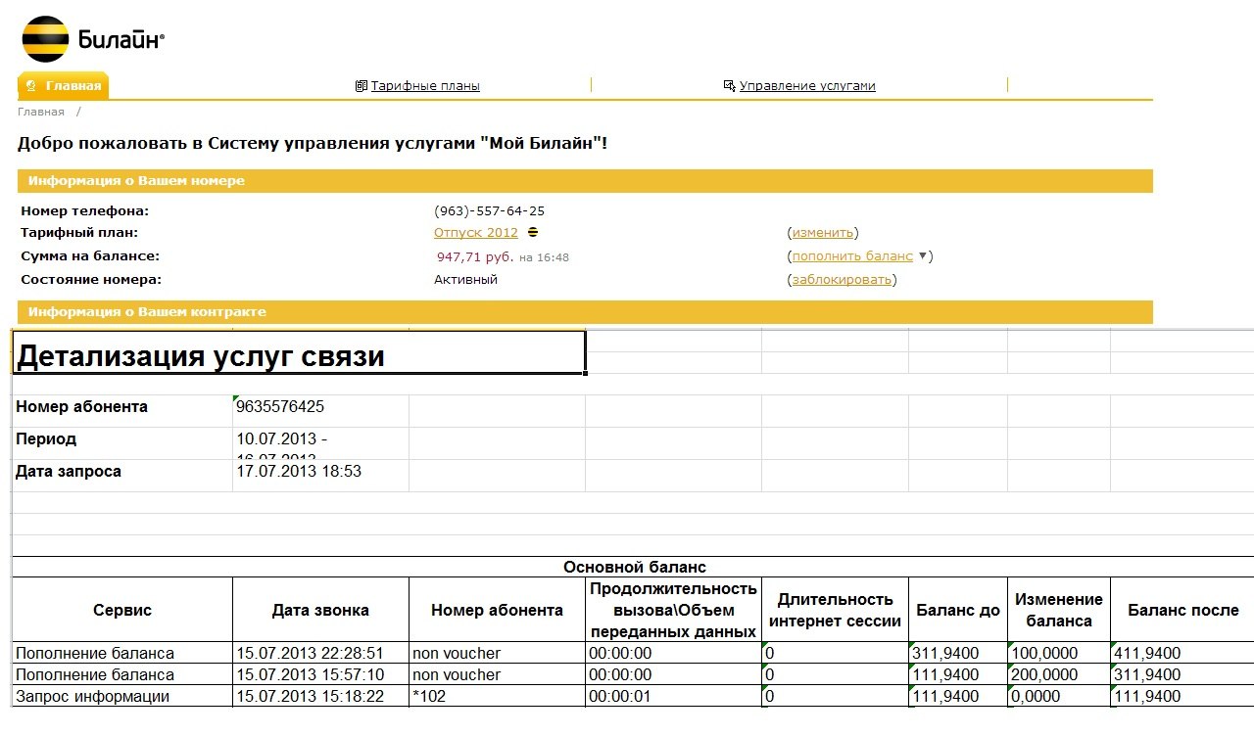Select the Баланс до column header
1254x737 pixels.
(958, 610)
